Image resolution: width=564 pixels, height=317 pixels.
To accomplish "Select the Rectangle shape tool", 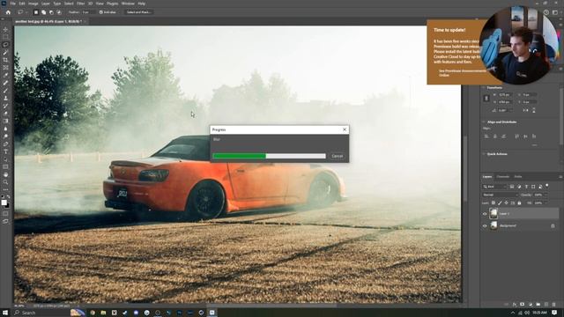I will (5, 166).
